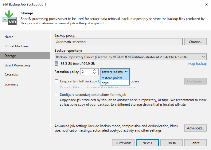Increase retention policy value with up arrow
211x150 pixels.
(94, 70)
